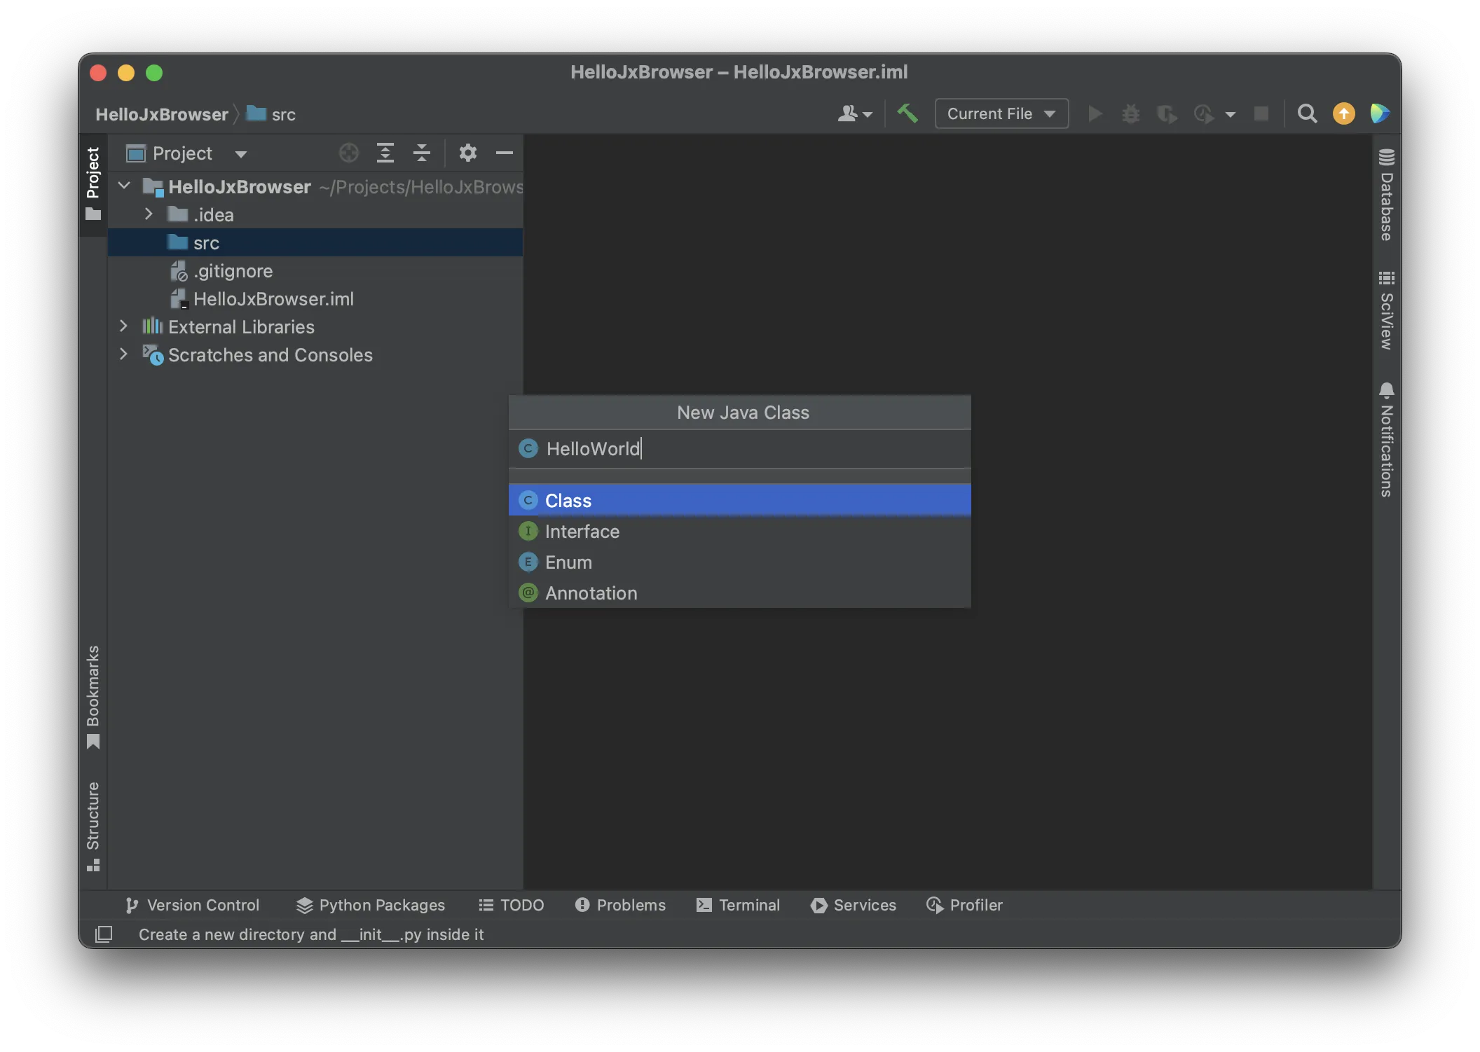Click the HelloWorld class name input field

740,449
